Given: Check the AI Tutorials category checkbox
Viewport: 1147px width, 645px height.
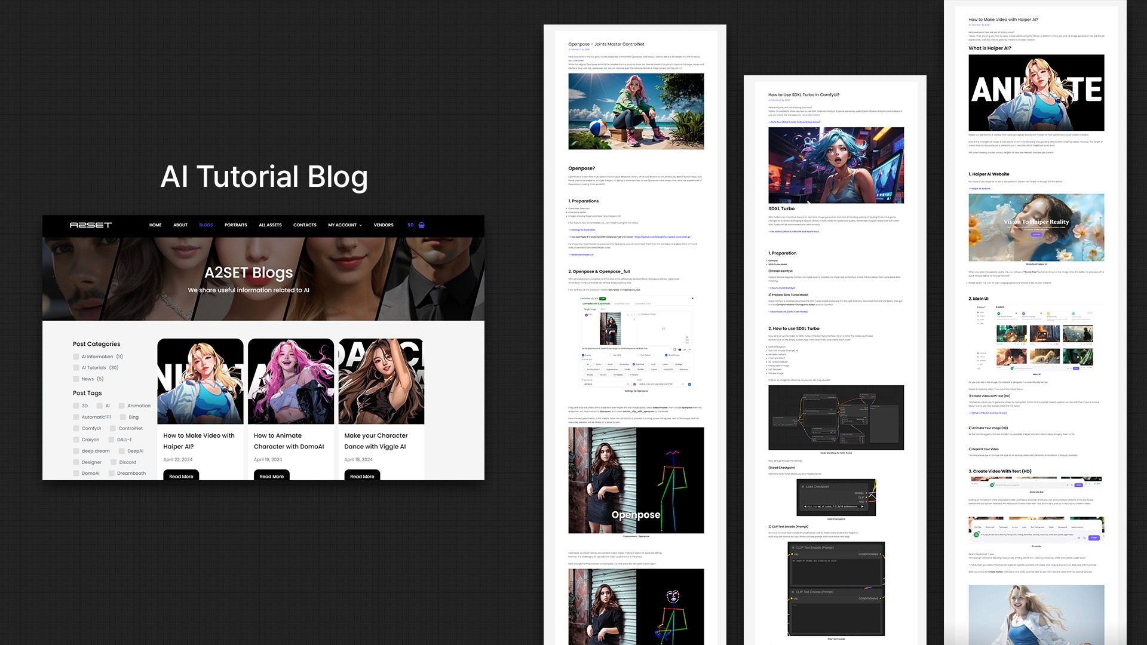Looking at the screenshot, I should (x=76, y=368).
